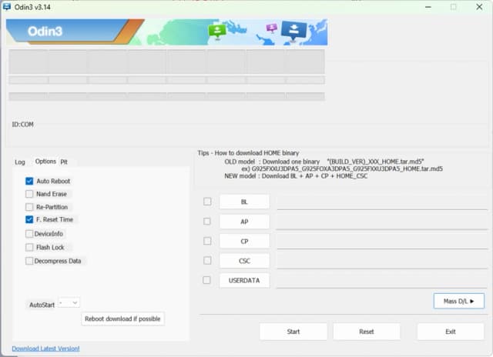Screen dimensions: 493x357
Task: Expand the Mass D/L arrow button
Action: 459,301
